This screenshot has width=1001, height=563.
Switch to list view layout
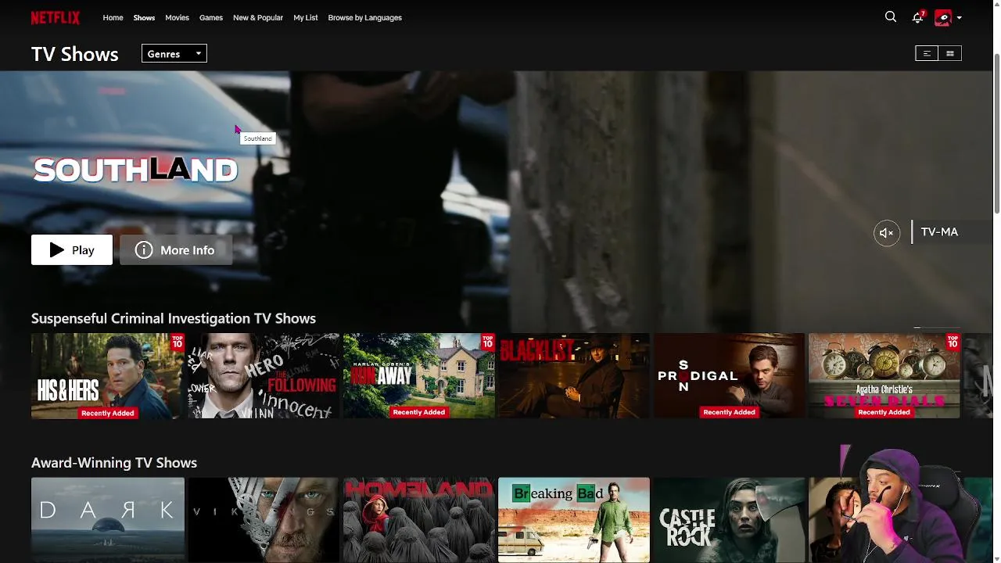coord(927,53)
